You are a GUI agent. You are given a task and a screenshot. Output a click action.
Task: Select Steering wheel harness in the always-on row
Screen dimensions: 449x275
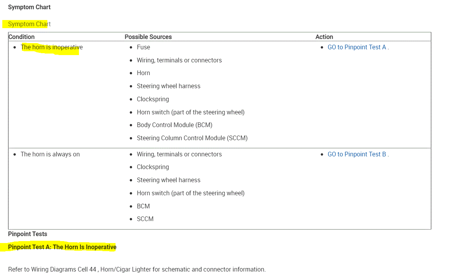169,180
